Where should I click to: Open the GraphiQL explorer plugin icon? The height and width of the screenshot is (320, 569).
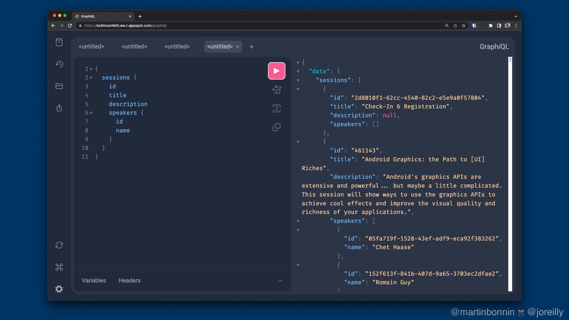click(59, 86)
